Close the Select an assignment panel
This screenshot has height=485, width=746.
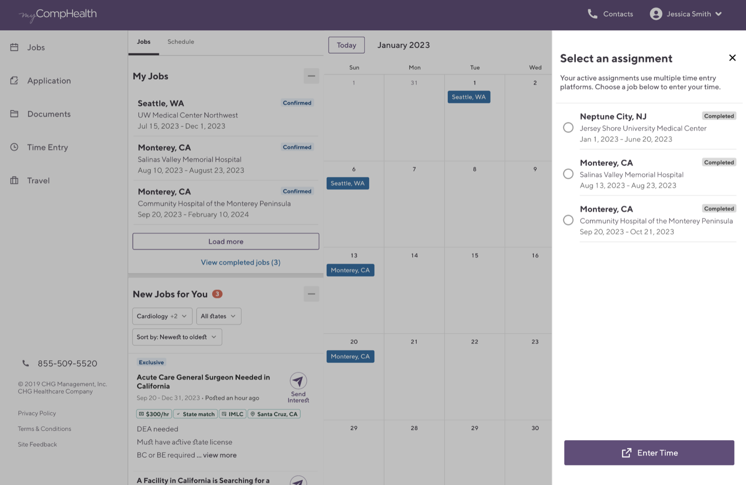pyautogui.click(x=732, y=58)
